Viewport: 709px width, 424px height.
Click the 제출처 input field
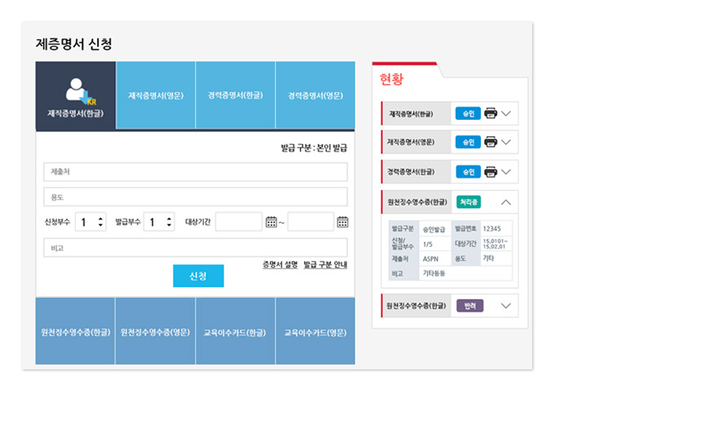click(x=196, y=172)
